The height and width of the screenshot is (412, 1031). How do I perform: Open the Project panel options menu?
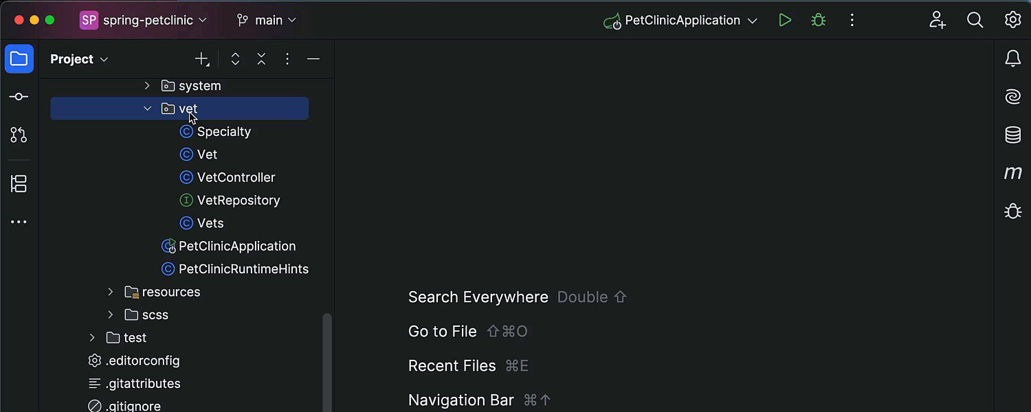click(287, 58)
